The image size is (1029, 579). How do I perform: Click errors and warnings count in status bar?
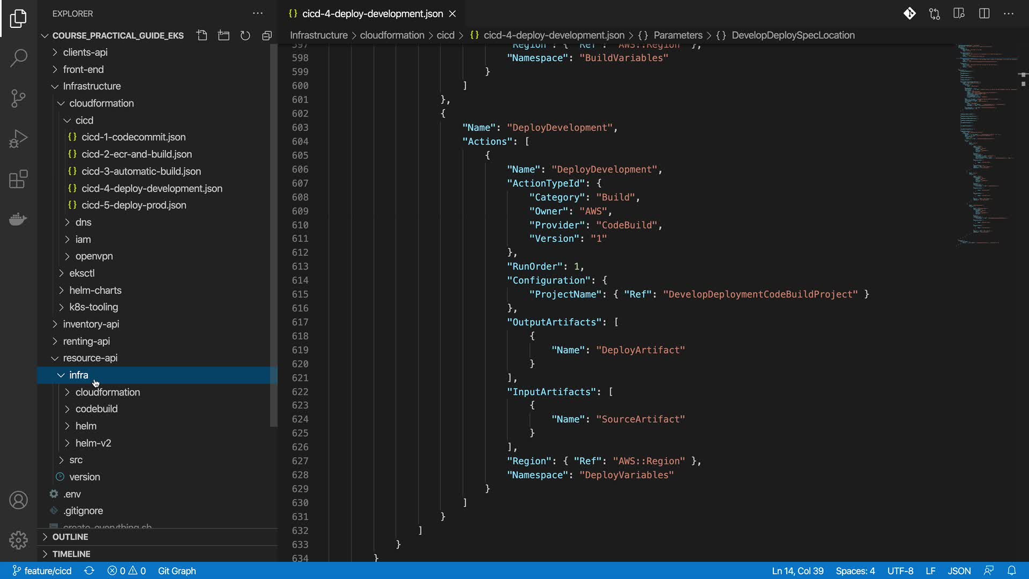click(126, 570)
